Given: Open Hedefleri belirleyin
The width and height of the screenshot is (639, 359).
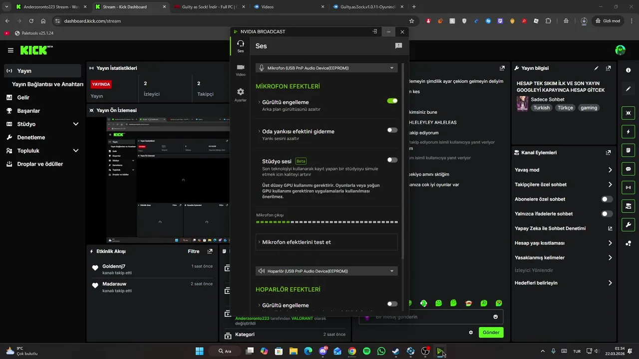Looking at the screenshot, I should pyautogui.click(x=564, y=283).
